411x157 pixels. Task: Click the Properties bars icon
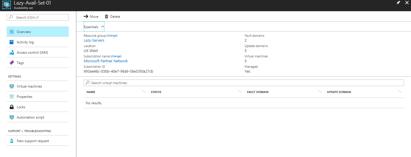click(12, 97)
